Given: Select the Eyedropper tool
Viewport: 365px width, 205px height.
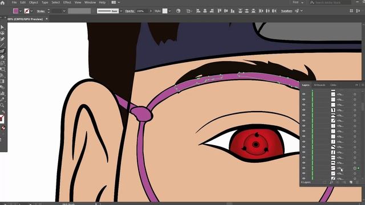Looking at the screenshot, I should coord(2,99).
